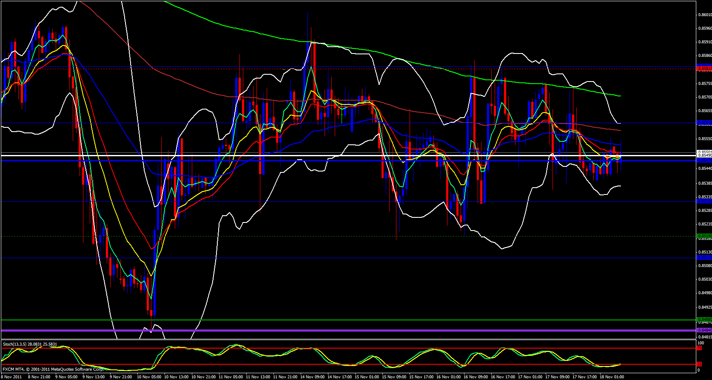Click the 0.85705 price axis label

pyautogui.click(x=705, y=97)
